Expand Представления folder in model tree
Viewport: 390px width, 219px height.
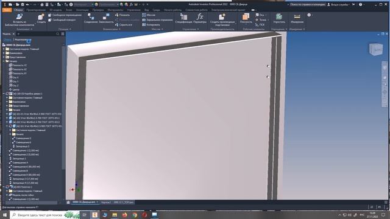point(4,57)
